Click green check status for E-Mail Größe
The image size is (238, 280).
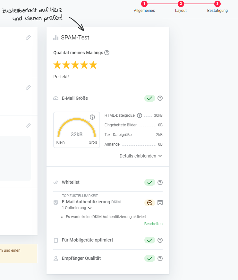(149, 98)
